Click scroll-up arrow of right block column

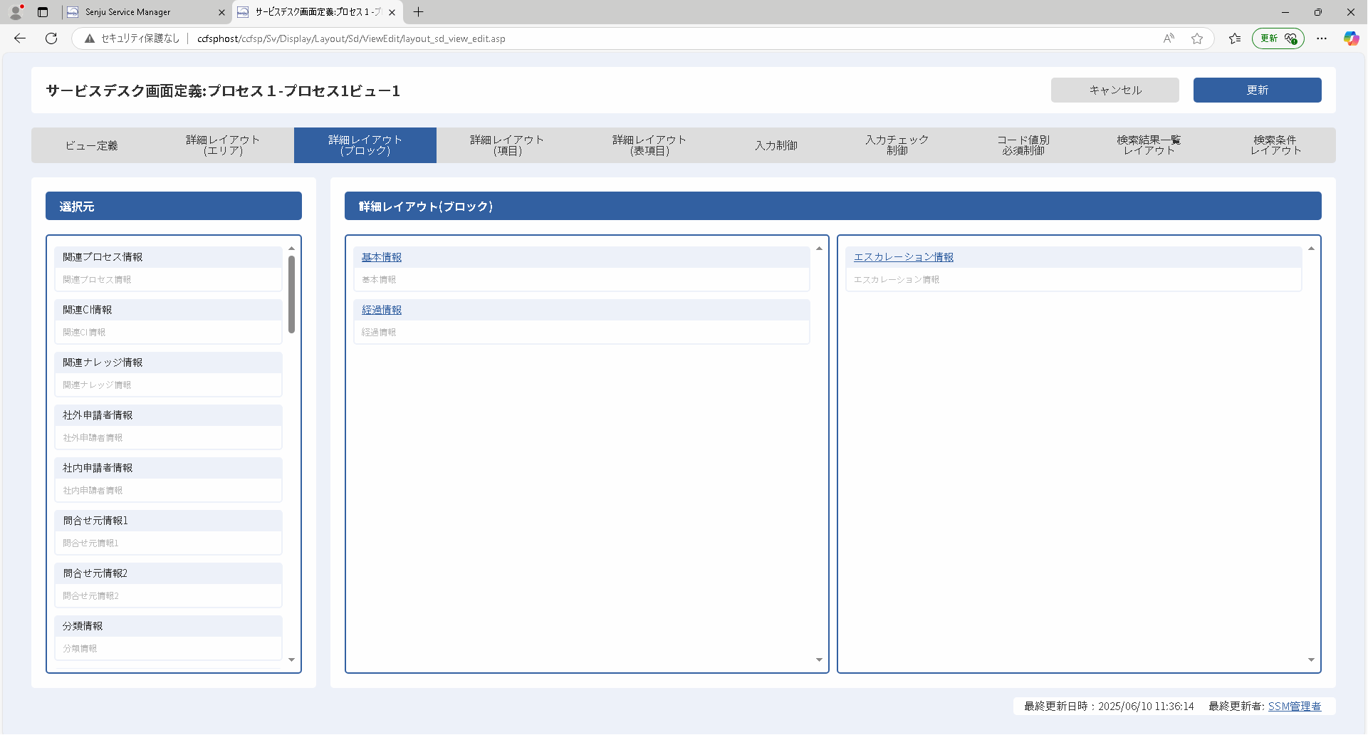pos(1311,248)
